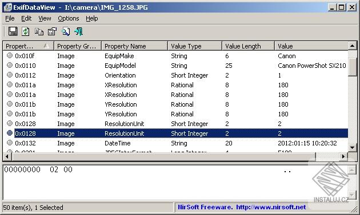
Task: Click the horizontal scrollbar left arrow
Action: tap(7, 157)
